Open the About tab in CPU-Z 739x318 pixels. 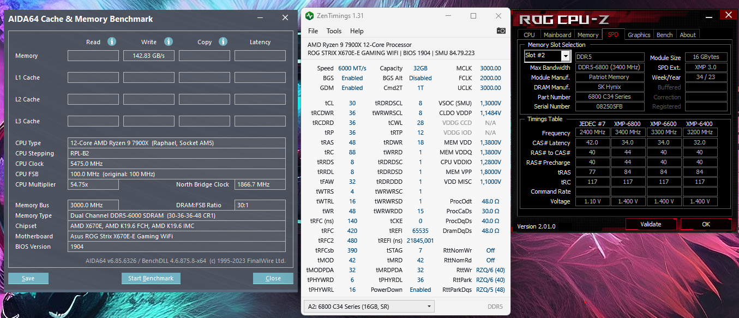688,35
